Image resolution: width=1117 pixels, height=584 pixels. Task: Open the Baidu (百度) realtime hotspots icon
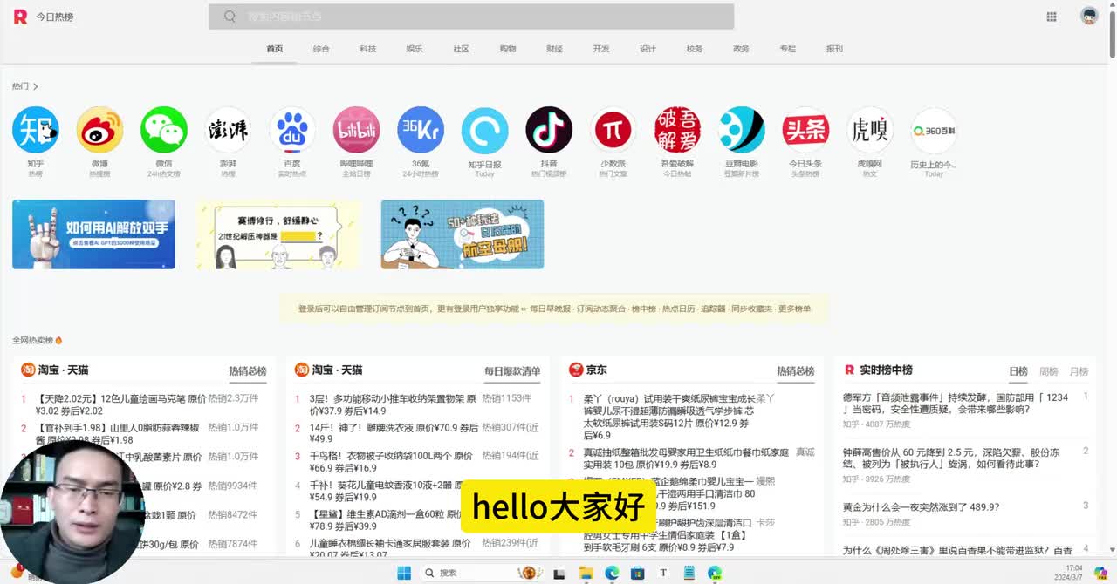click(x=292, y=130)
